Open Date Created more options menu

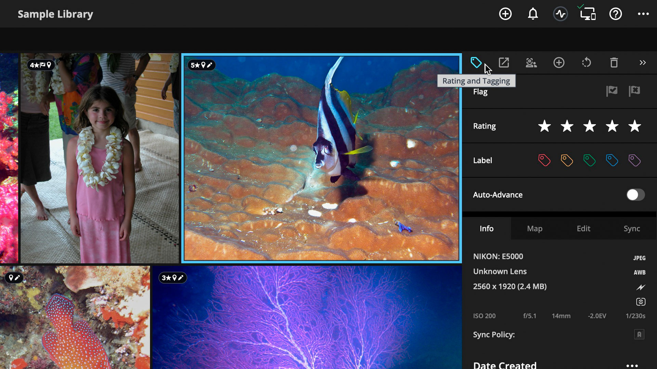point(632,366)
